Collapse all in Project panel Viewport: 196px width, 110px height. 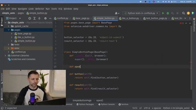39,18
